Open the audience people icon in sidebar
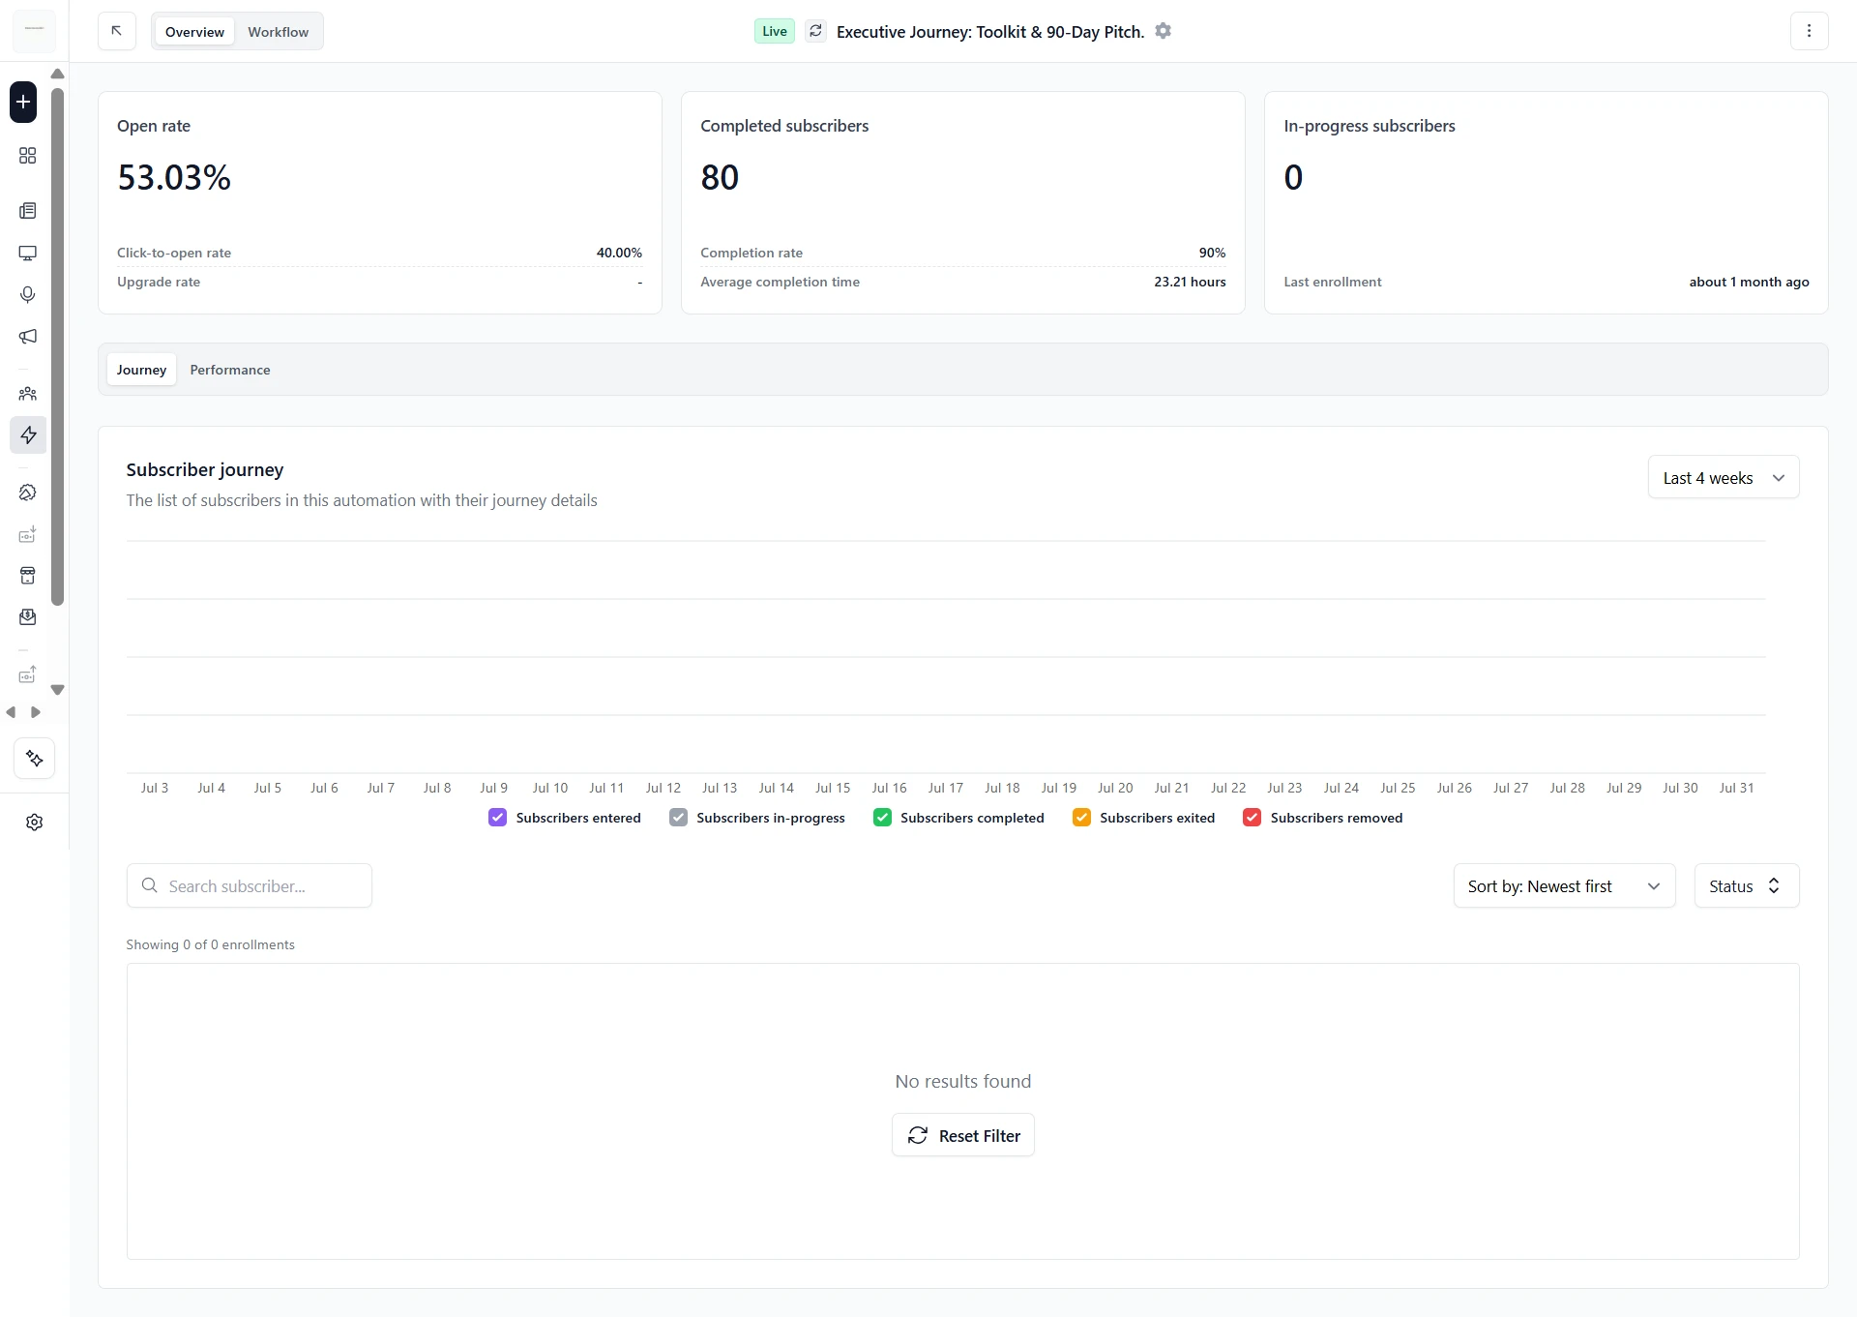 28,394
